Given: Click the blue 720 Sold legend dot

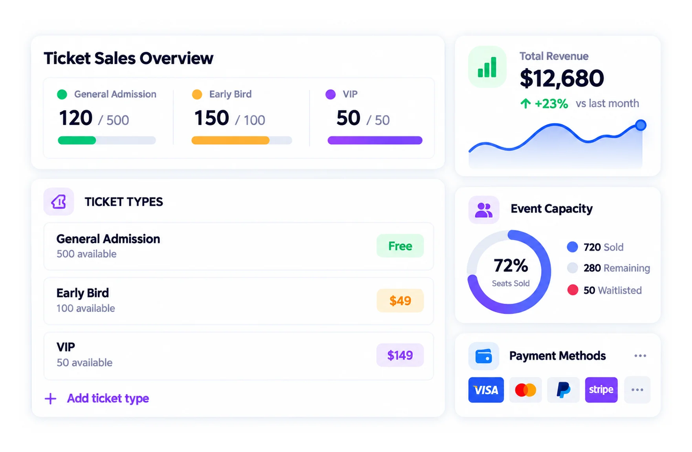Looking at the screenshot, I should coord(573,247).
